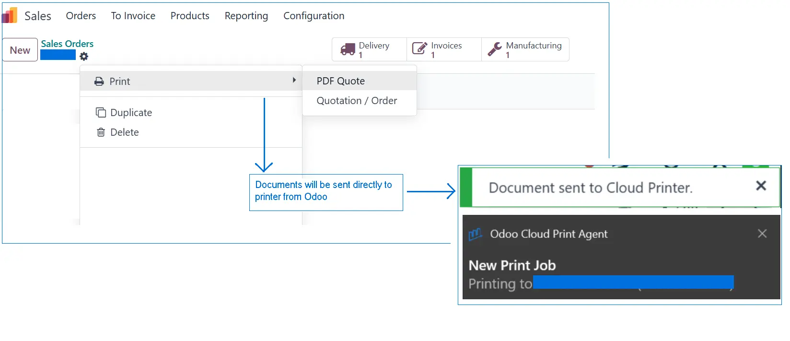The width and height of the screenshot is (790, 341).
Task: Close the Odoo Cloud Print Agent toast
Action: click(x=762, y=234)
